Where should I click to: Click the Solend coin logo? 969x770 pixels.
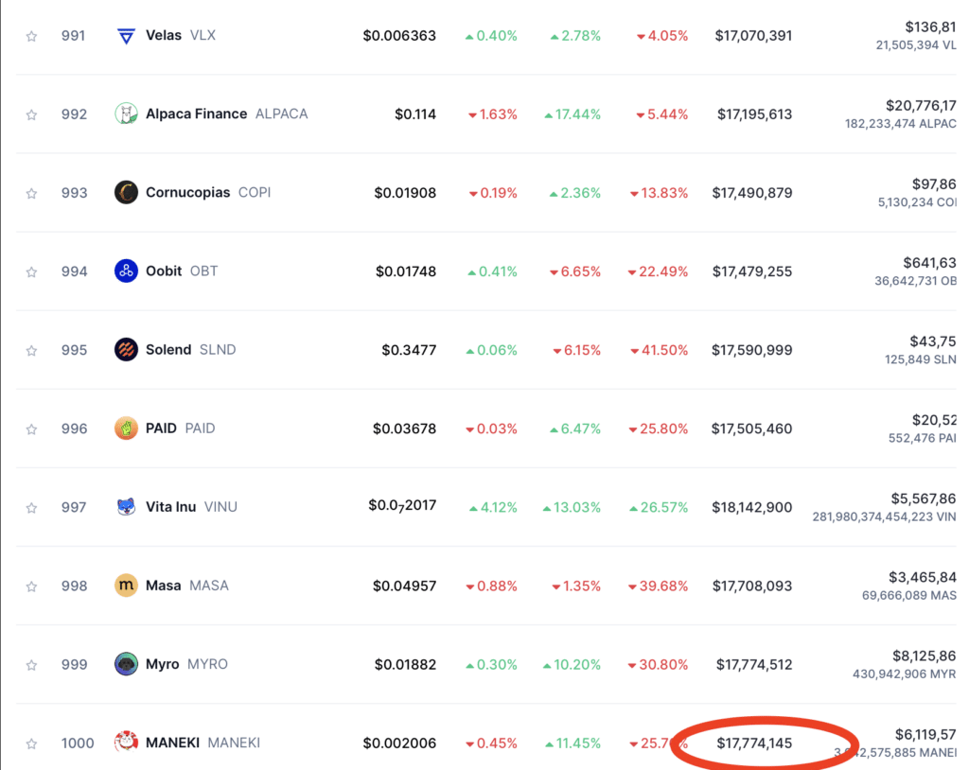tap(126, 350)
